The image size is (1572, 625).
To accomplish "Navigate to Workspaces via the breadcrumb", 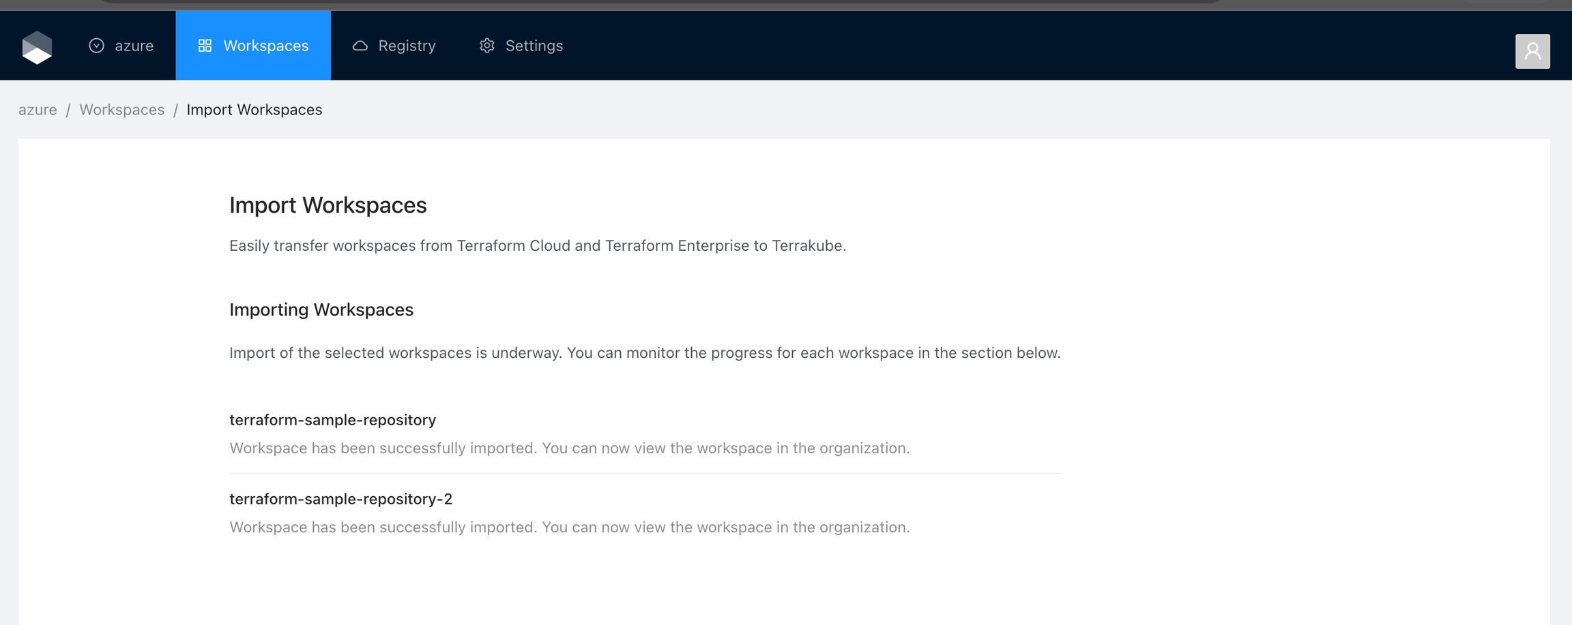I will 122,110.
